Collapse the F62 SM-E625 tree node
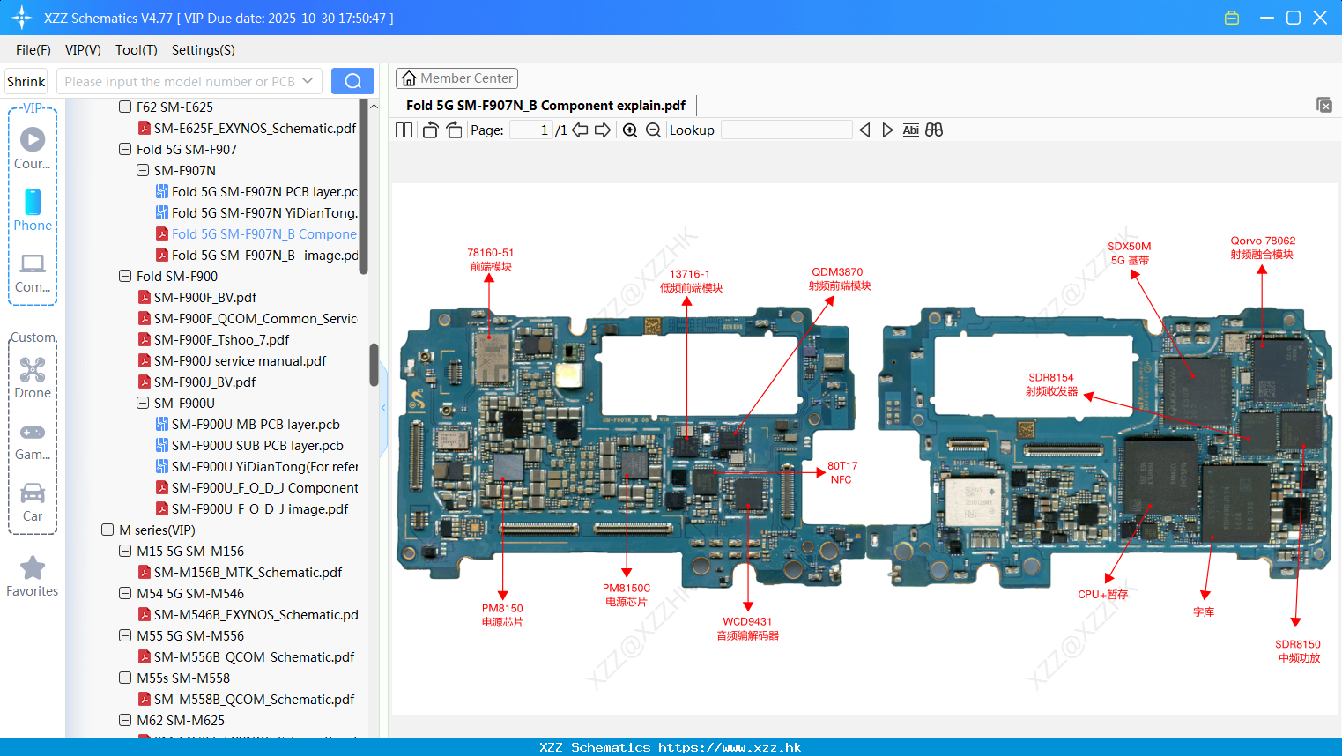The width and height of the screenshot is (1342, 756). 125,107
